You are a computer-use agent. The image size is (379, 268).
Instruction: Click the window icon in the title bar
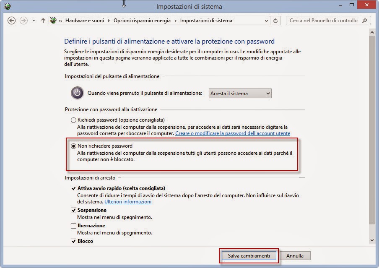click(7, 6)
